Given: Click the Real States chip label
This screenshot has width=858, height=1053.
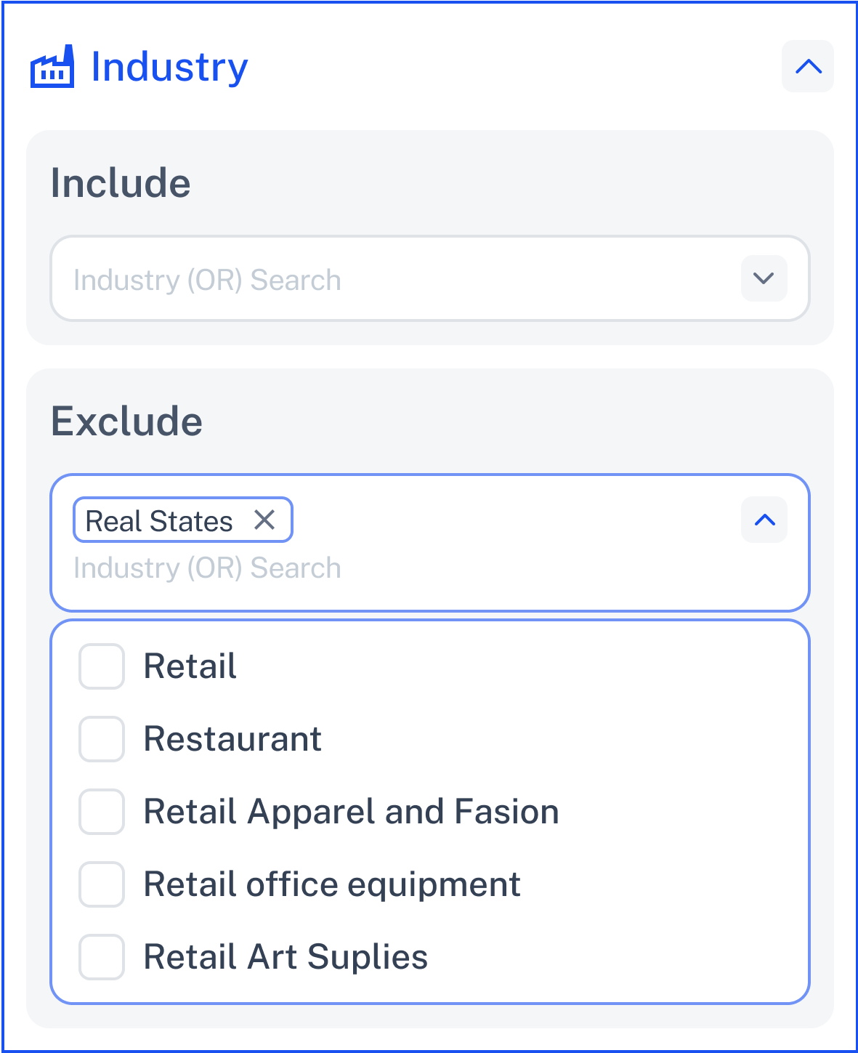Looking at the screenshot, I should tap(159, 521).
